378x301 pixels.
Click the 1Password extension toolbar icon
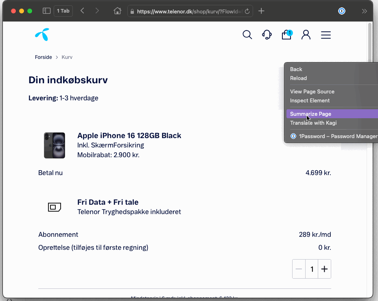342,11
